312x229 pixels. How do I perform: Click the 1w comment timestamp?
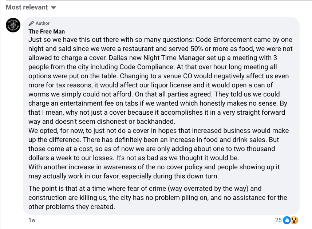32,220
